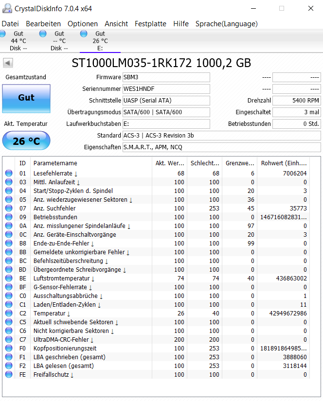Screen dimensions: 323x401
Task: Click raw value 35773 of Anz. Suchfehler
Action: [x=298, y=208]
